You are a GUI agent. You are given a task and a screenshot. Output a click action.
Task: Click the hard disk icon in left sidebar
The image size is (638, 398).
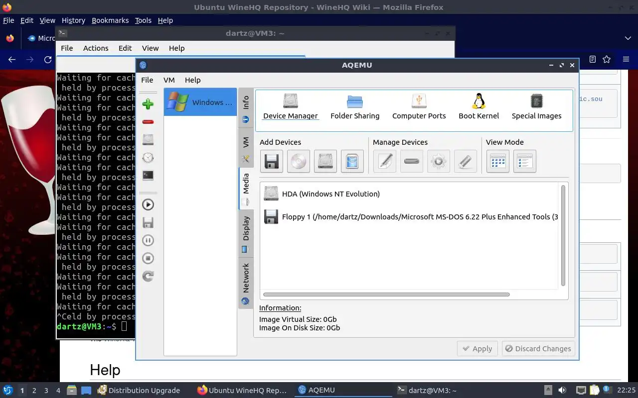(148, 140)
